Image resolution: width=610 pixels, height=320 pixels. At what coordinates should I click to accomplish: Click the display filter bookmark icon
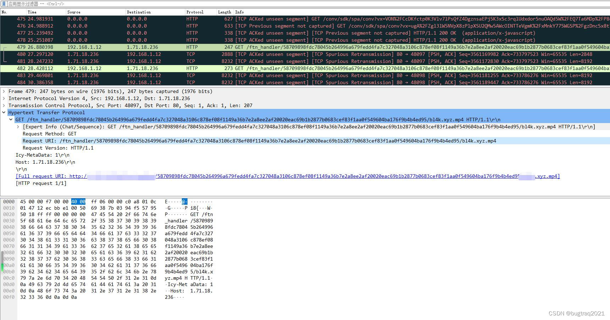pyautogui.click(x=4, y=4)
